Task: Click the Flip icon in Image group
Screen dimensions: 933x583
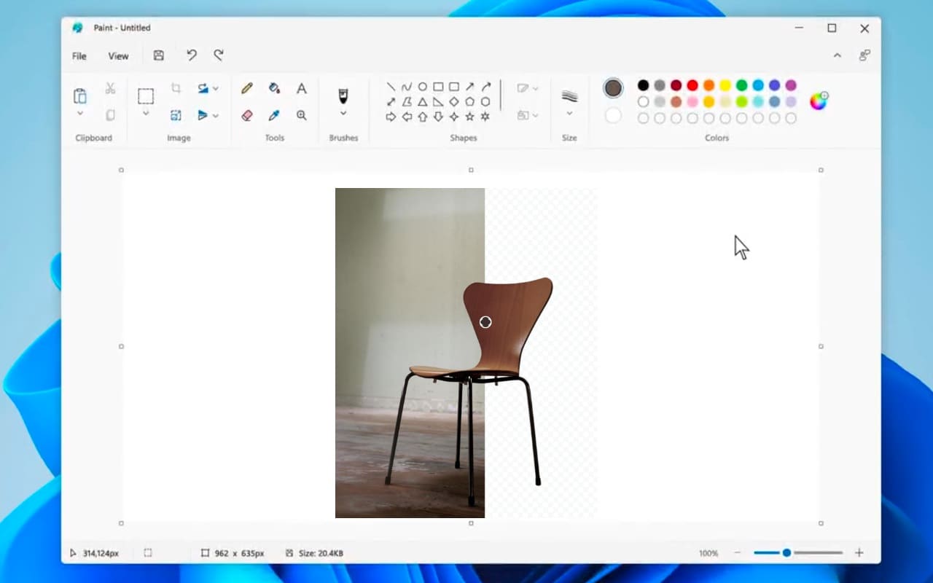Action: [x=203, y=115]
